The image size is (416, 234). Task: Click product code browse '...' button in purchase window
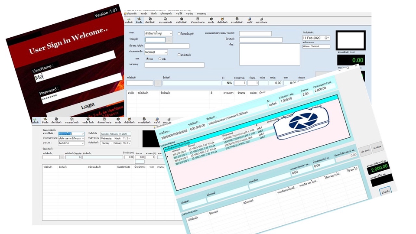[62, 157]
